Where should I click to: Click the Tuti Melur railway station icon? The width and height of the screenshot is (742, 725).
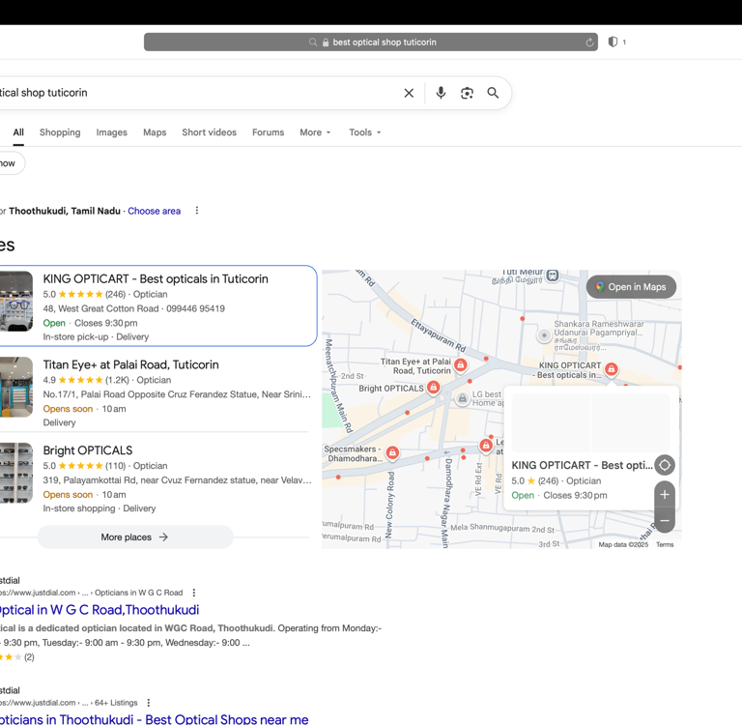[x=553, y=275]
